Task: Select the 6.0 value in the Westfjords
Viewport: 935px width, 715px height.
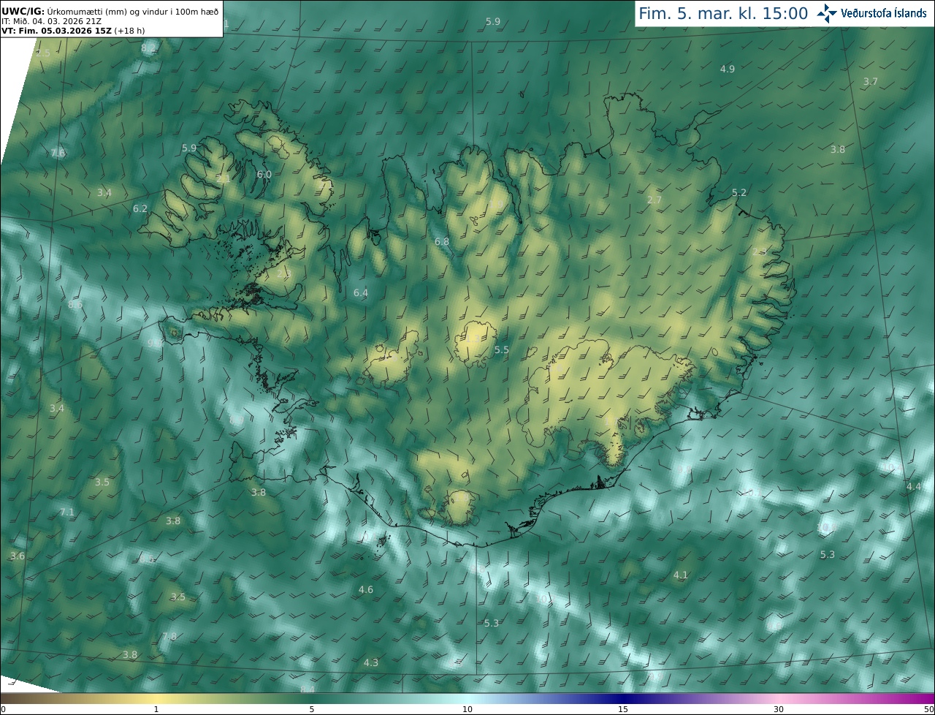Action: click(x=264, y=174)
